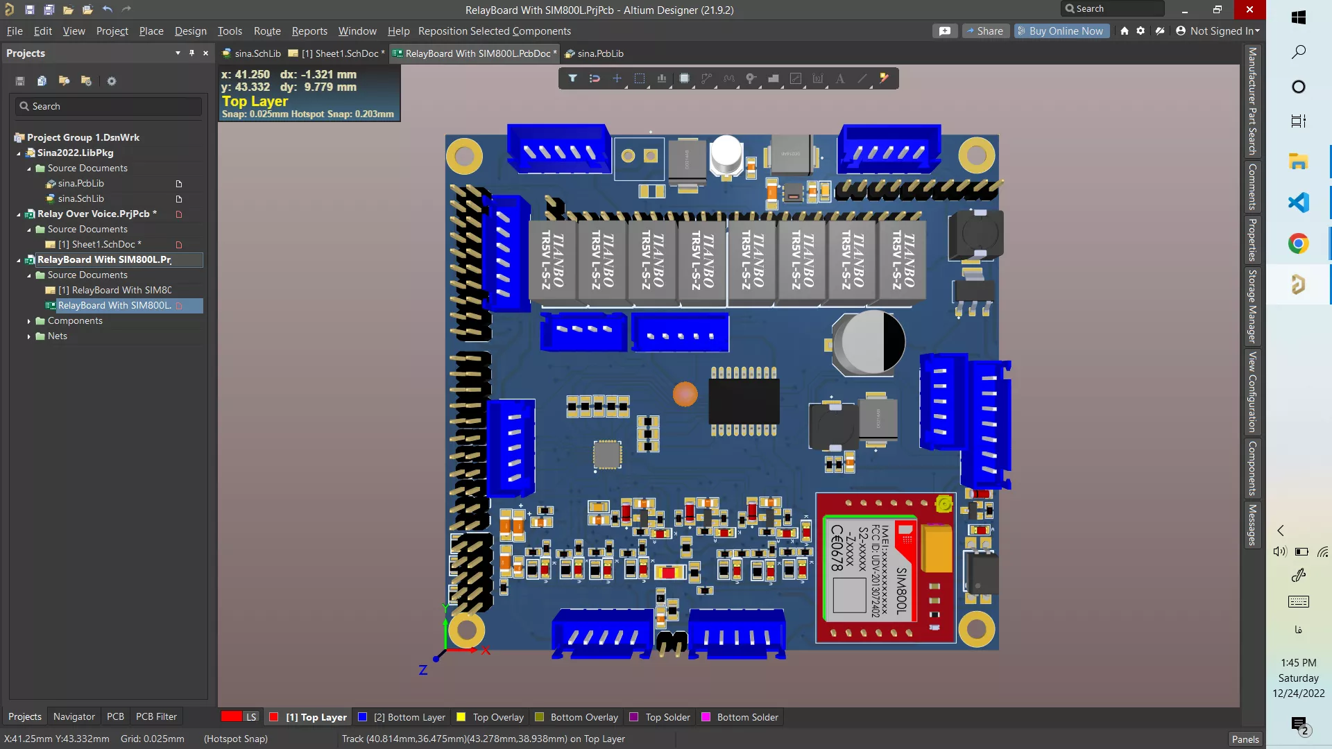Viewport: 1332px width, 749px height.
Task: Open the Properties side panel
Action: [x=1252, y=240]
